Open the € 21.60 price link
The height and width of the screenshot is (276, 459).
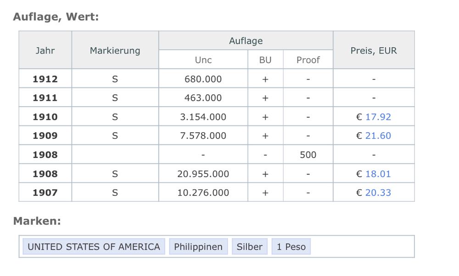tap(378, 136)
